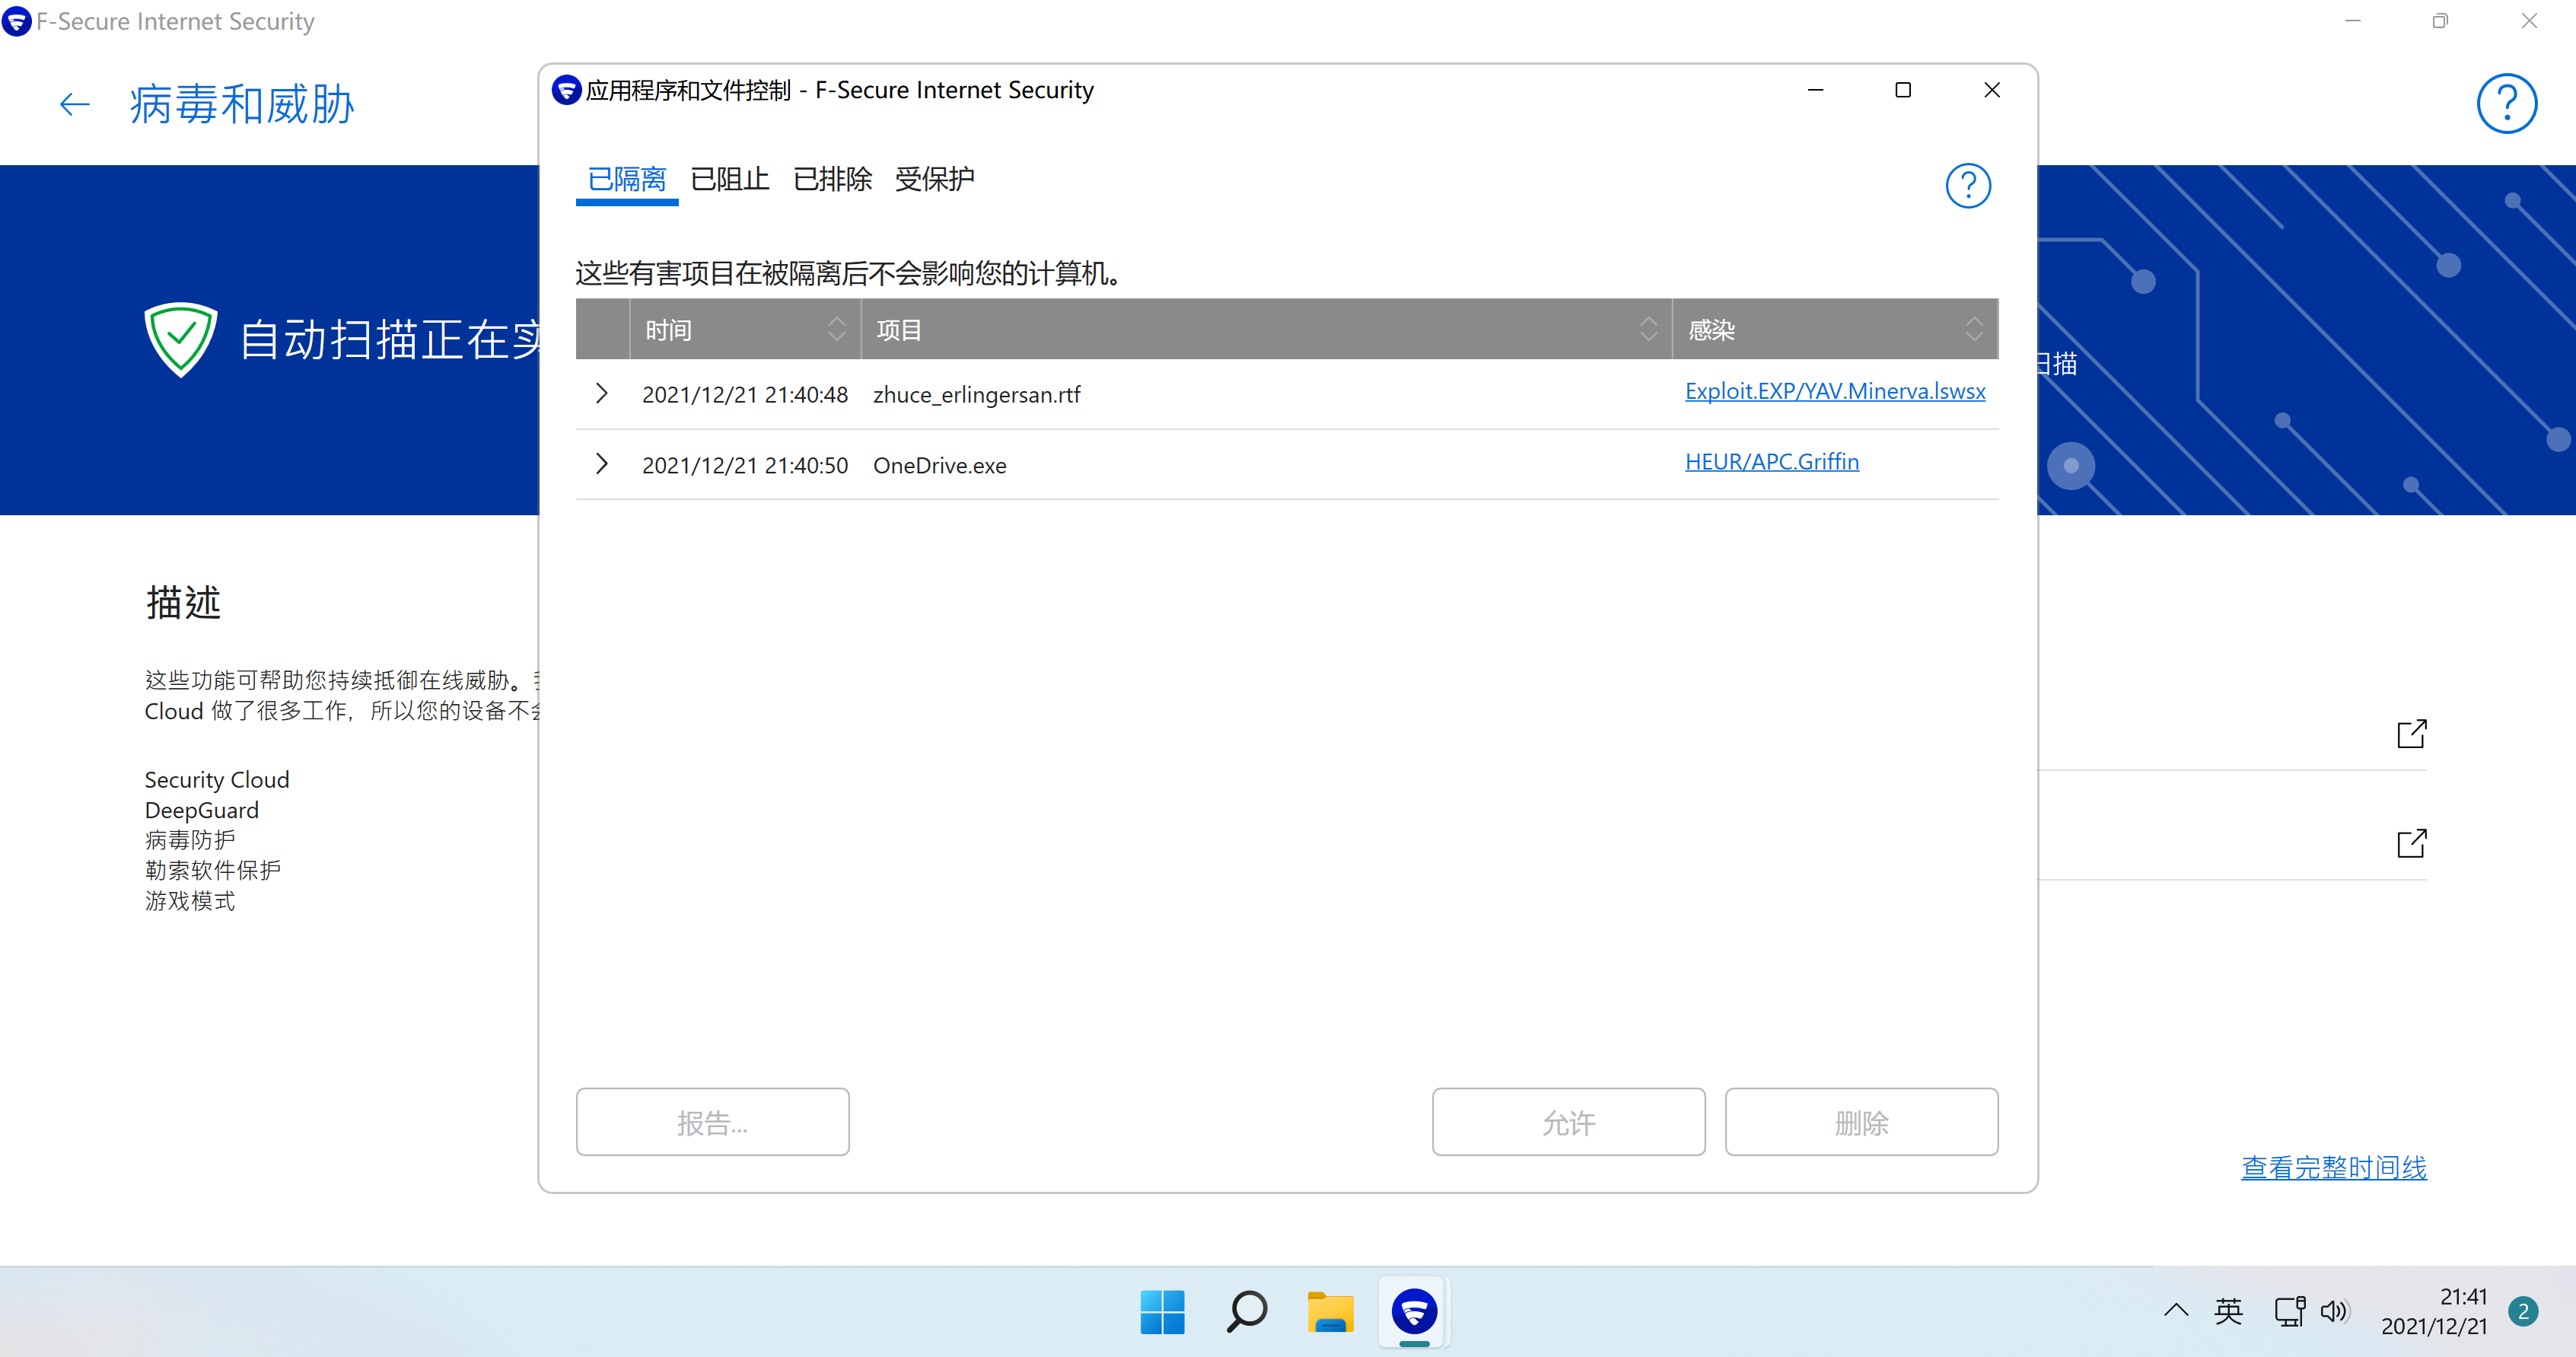
Task: Select the zhuce_erlingersan.rtf file name
Action: point(976,395)
